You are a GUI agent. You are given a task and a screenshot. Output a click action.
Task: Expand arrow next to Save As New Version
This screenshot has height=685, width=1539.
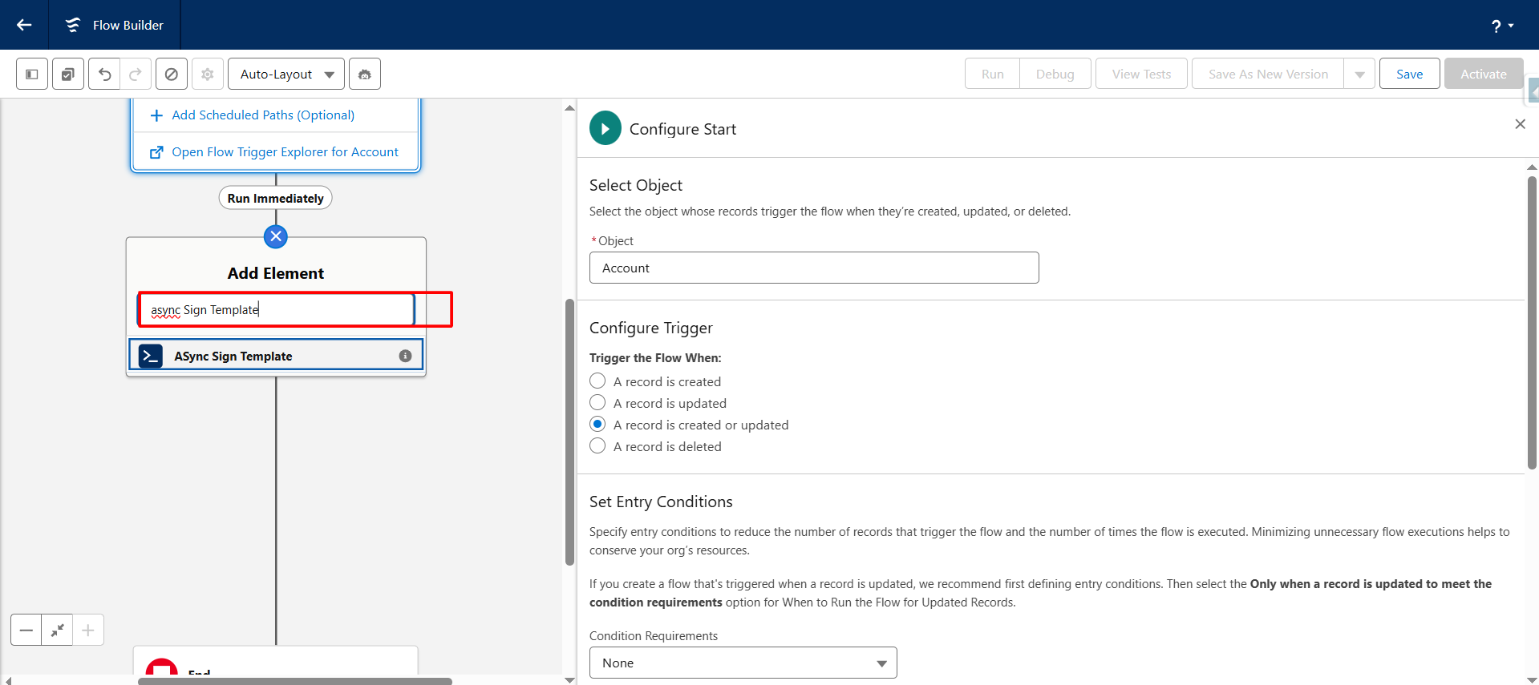coord(1359,75)
